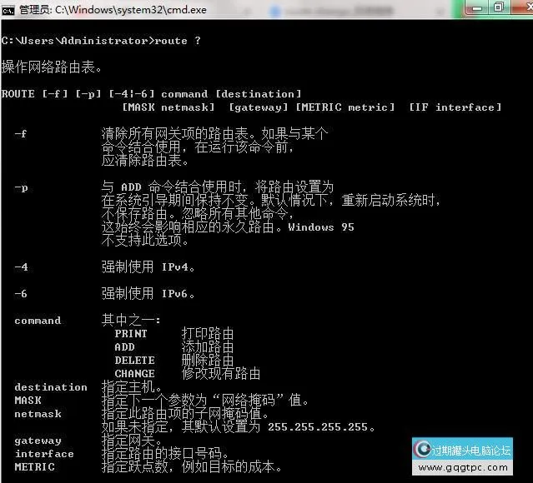Click the 'METRIC' parameter label at bottom
Viewport: 533px width, 483px height.
(34, 467)
